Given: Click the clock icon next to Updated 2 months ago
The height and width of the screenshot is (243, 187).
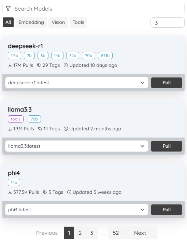Looking at the screenshot, I should [x=66, y=129].
